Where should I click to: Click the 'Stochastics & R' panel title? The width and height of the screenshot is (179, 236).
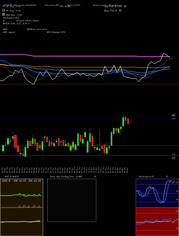coord(146,177)
